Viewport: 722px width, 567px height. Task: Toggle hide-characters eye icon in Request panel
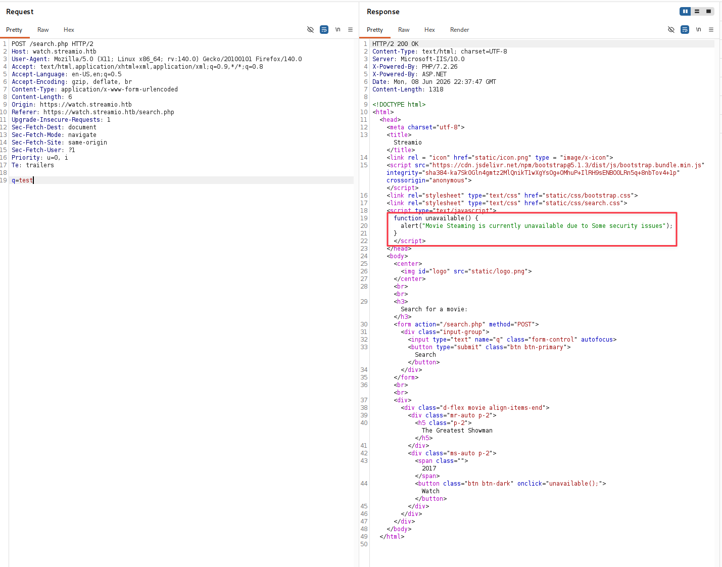(310, 30)
